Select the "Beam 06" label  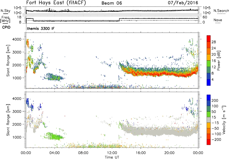112,3
